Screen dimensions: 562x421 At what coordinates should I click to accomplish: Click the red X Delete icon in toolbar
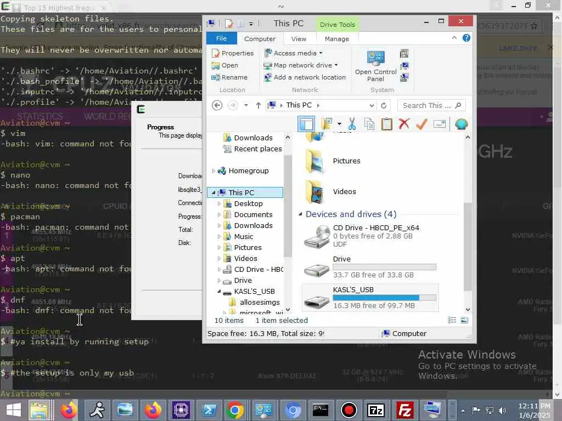pos(404,123)
